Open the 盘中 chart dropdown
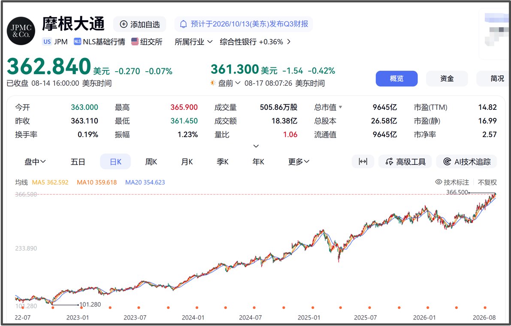511x326 pixels. coord(35,162)
